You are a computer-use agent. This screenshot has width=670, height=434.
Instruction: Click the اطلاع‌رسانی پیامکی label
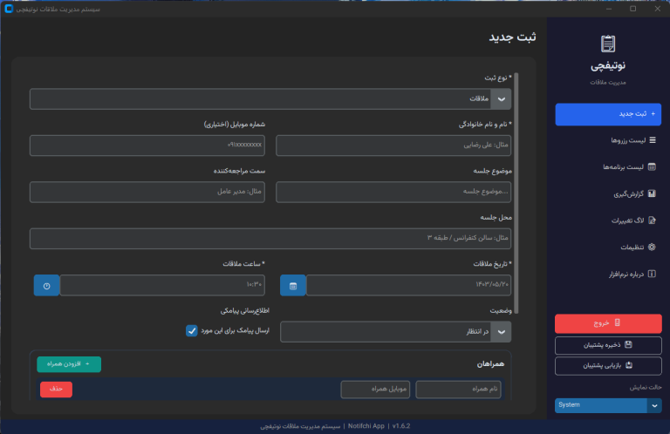coord(245,310)
